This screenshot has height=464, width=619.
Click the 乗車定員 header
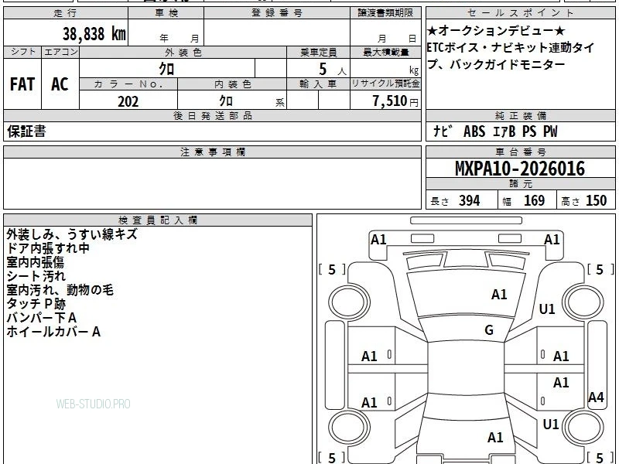tap(318, 53)
